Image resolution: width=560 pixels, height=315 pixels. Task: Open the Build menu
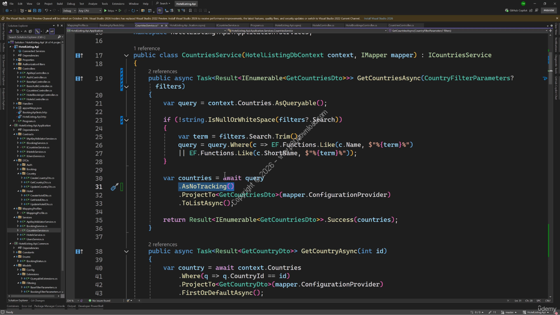coord(59,3)
